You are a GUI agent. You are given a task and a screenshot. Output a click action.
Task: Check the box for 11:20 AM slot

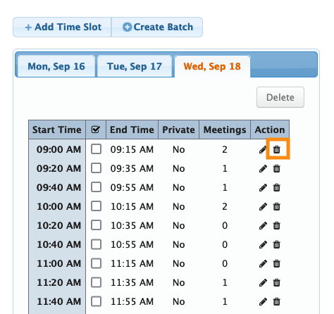[97, 282]
